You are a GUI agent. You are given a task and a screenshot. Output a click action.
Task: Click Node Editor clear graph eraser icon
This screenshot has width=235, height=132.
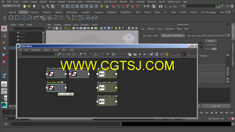pos(80,54)
